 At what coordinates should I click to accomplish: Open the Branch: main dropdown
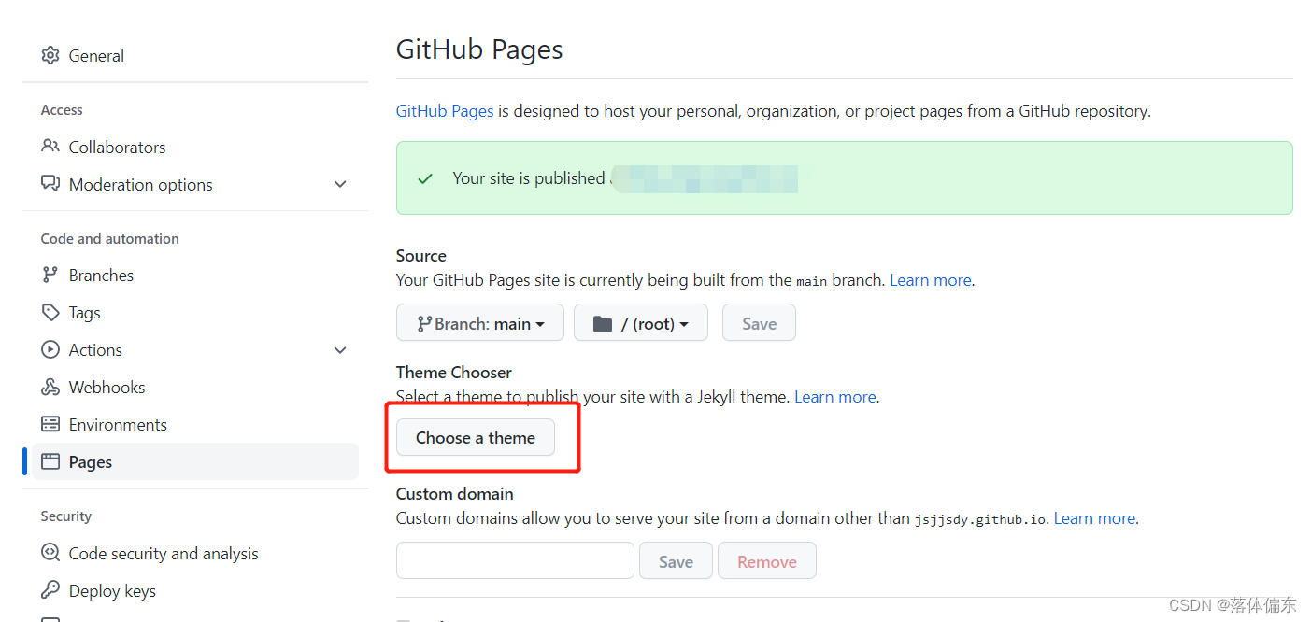coord(479,322)
